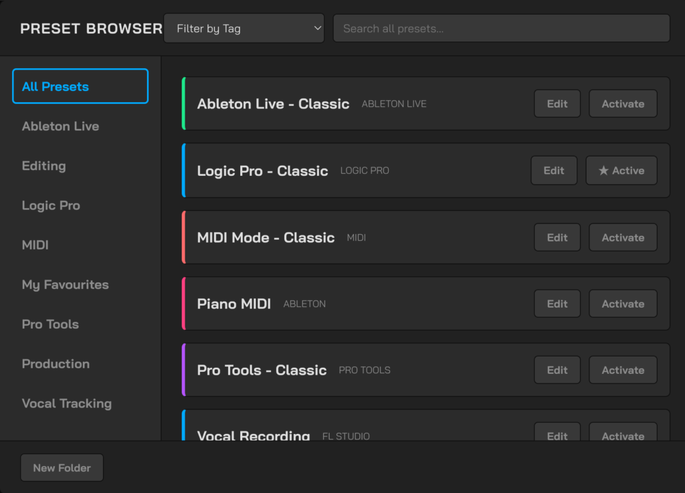This screenshot has width=685, height=493.
Task: Edit the Logic Pro - Classic preset
Action: (553, 171)
